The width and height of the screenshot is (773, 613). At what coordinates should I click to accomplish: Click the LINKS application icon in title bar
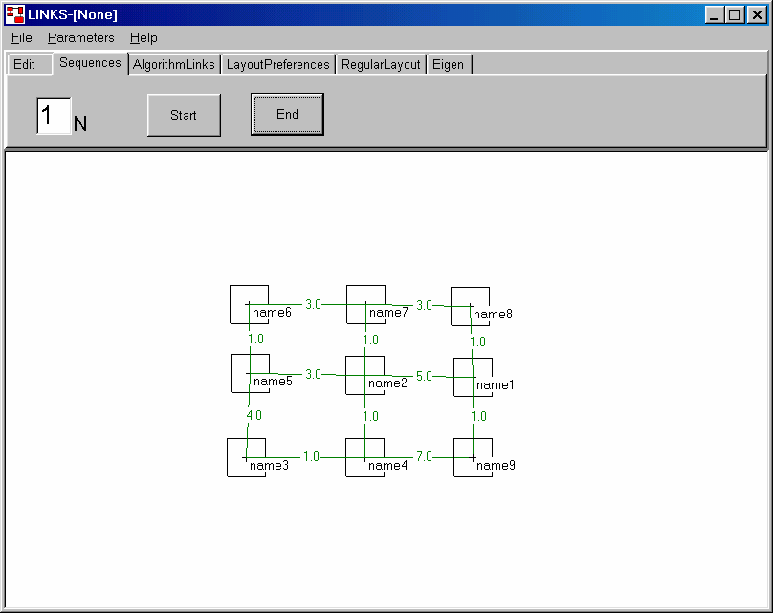[15, 14]
